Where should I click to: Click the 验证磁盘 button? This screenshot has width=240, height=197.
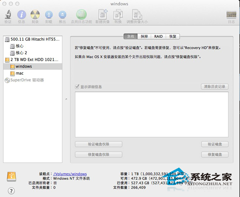(x=215, y=144)
